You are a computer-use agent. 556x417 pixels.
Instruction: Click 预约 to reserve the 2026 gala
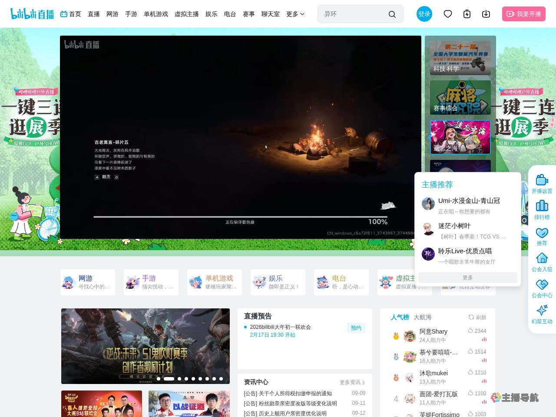pyautogui.click(x=356, y=328)
